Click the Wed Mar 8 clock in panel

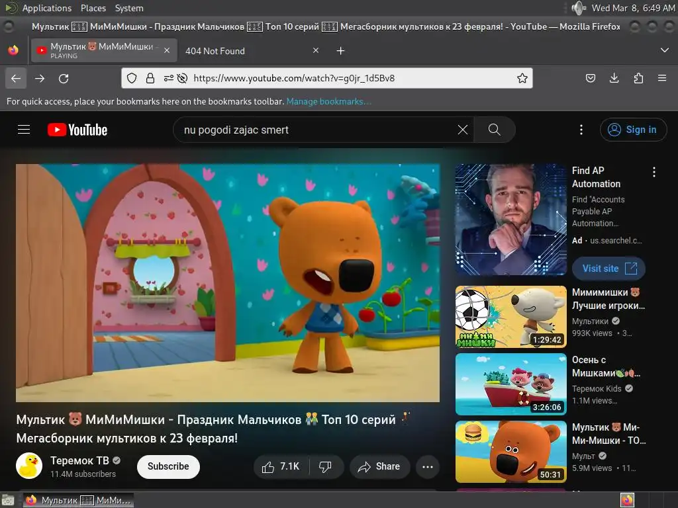tap(633, 8)
